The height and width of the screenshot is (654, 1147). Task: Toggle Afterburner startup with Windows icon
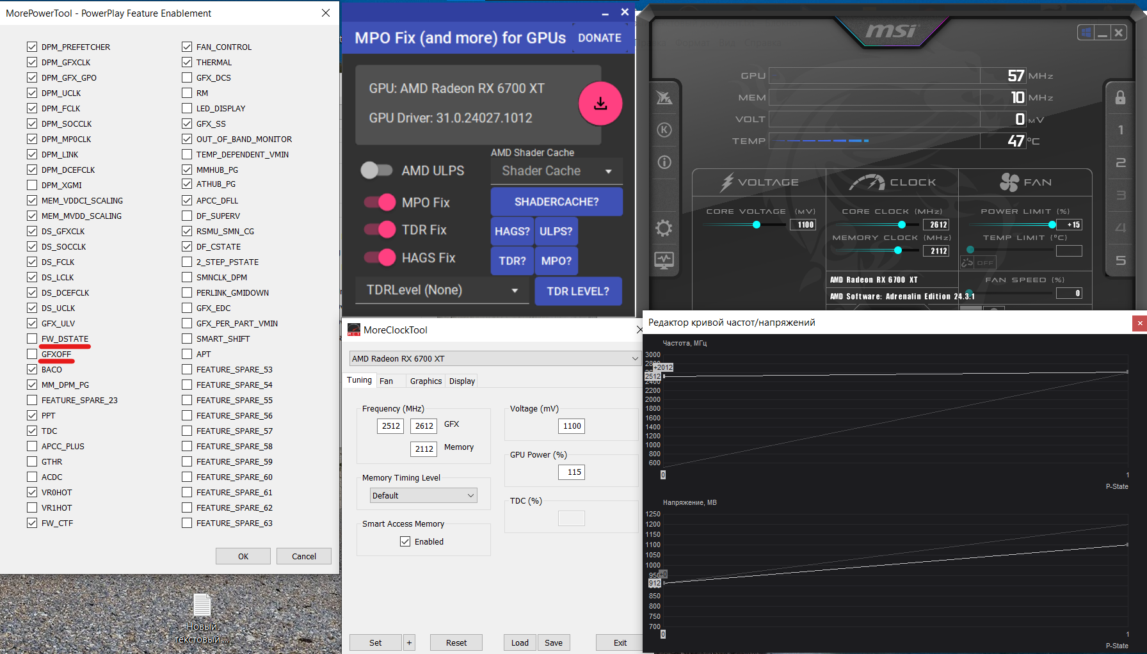1086,32
